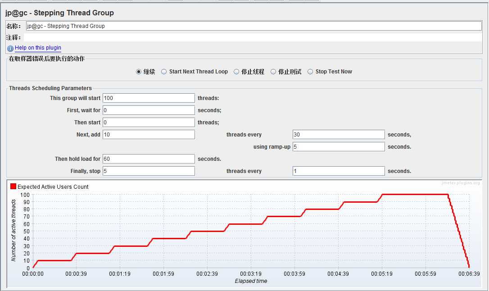Focus the Next, add threads field
489x291 pixels.
(x=149, y=134)
